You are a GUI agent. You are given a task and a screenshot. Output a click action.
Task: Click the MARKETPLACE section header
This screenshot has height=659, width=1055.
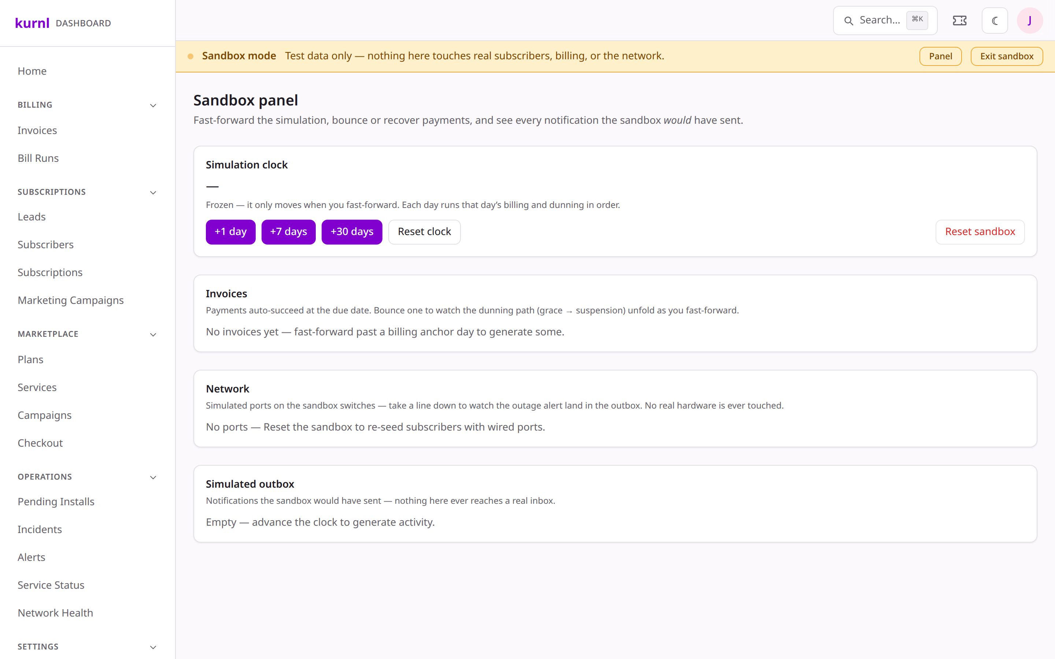(48, 334)
